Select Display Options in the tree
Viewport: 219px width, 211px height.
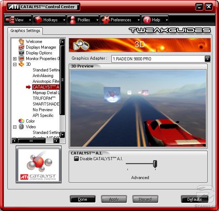39,53
